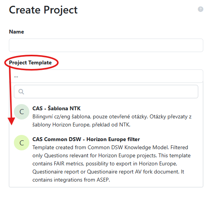Screen dimensions: 216x197
Task: Click the magnifier icon in template search
Action: (21, 91)
